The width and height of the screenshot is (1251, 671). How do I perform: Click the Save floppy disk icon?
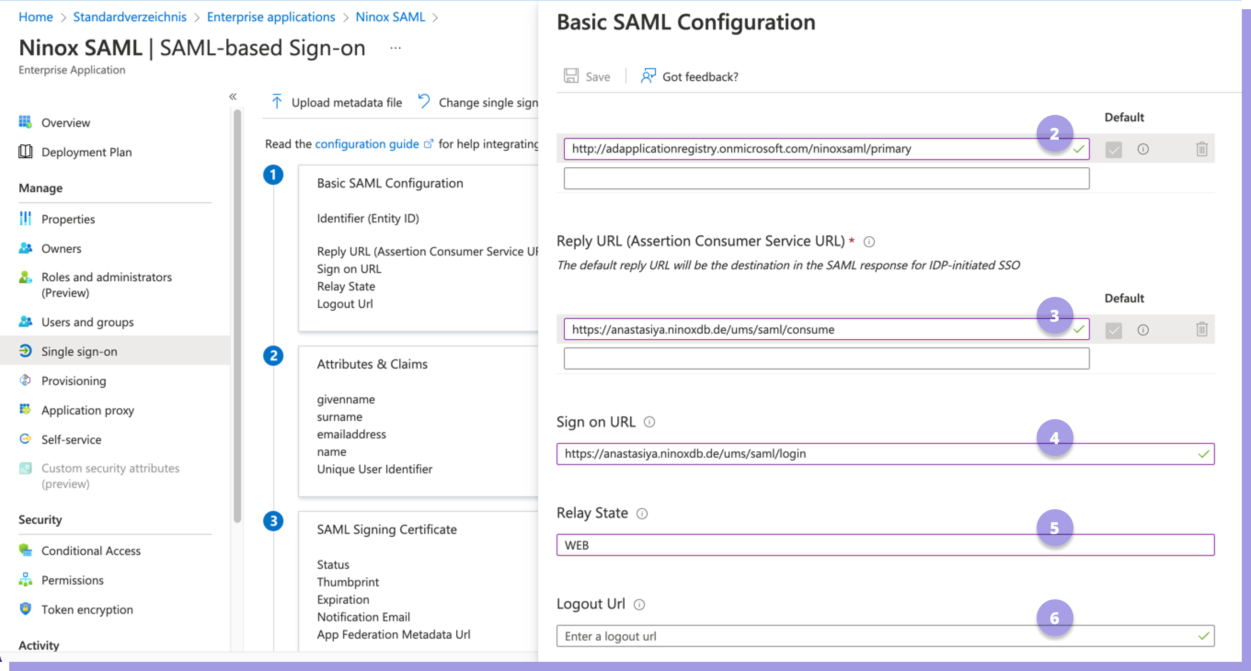(x=571, y=76)
